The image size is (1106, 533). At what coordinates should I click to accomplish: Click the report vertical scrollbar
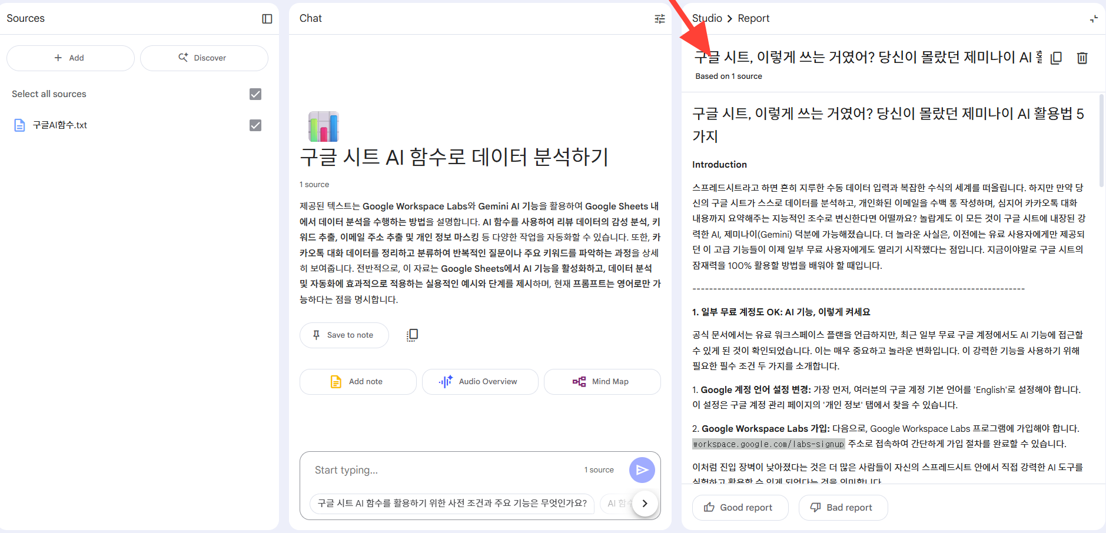point(1102,141)
